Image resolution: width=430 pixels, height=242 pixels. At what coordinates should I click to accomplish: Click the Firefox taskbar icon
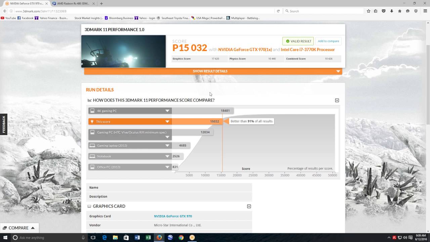pos(159,237)
